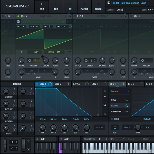
Task: Click pitch wheel drag-modulation icon
Action: click(28, 141)
